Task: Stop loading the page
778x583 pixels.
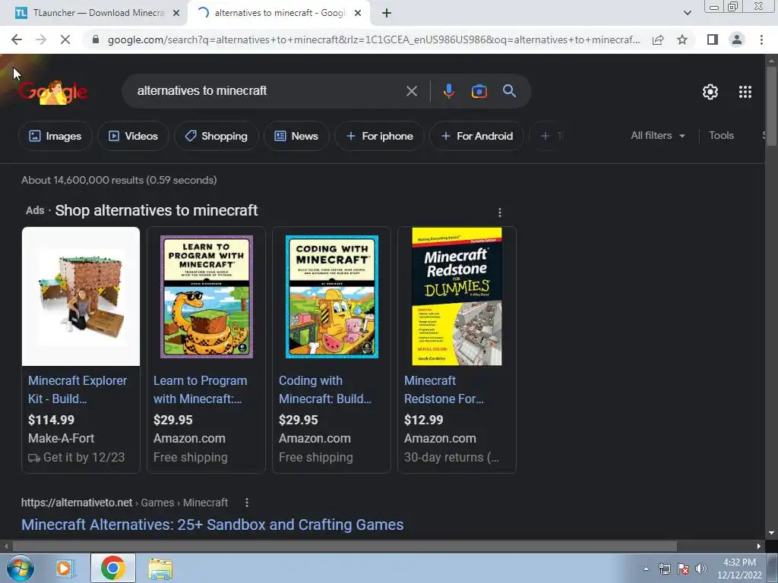Action: pyautogui.click(x=65, y=39)
